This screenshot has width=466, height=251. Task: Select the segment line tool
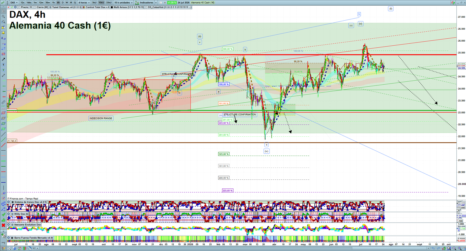click(3, 75)
